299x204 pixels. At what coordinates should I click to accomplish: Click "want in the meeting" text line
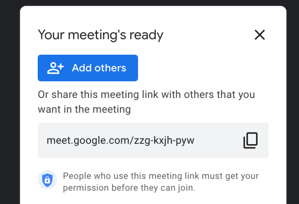[x=84, y=109]
